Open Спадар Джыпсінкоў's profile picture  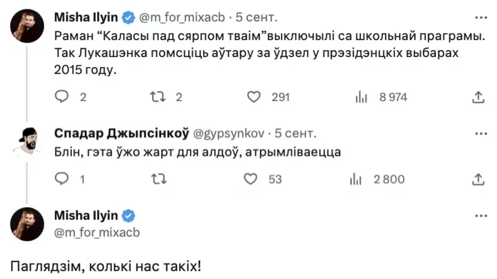pos(28,141)
